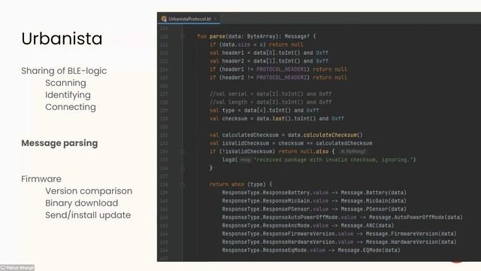Click the ResponseEqMode mapping line

pos(311,251)
